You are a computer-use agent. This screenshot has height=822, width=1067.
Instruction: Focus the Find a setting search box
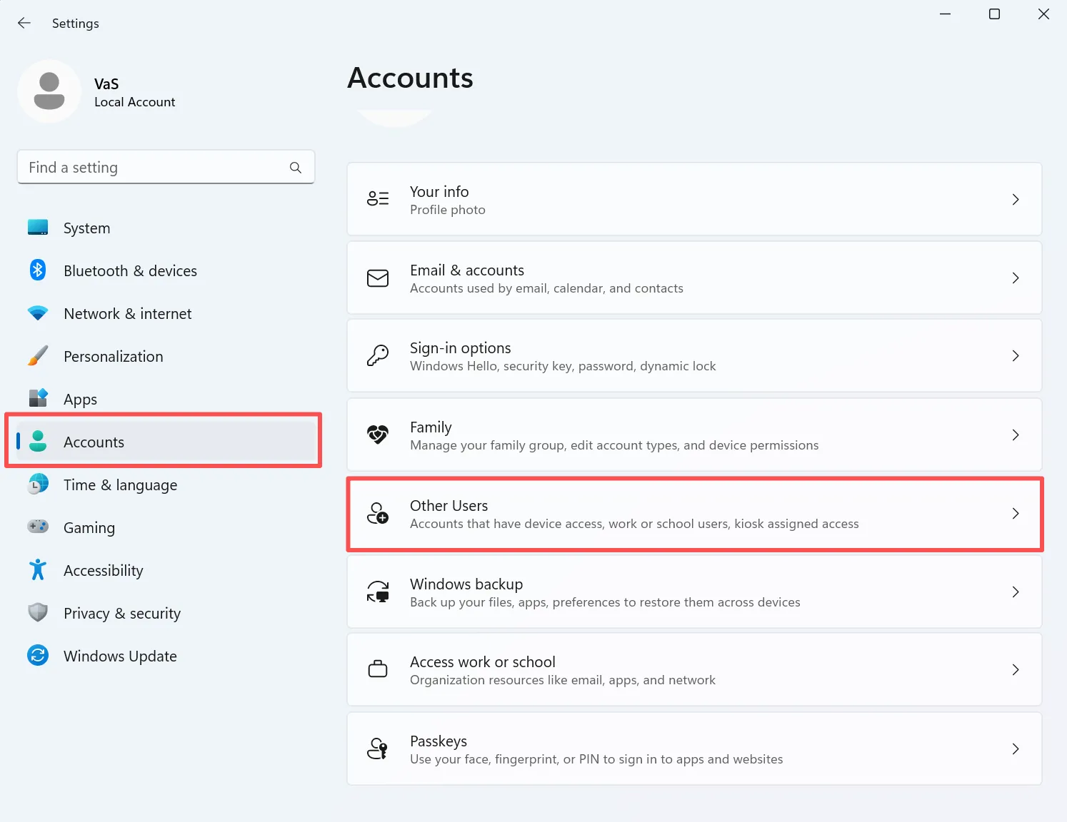[x=166, y=167]
